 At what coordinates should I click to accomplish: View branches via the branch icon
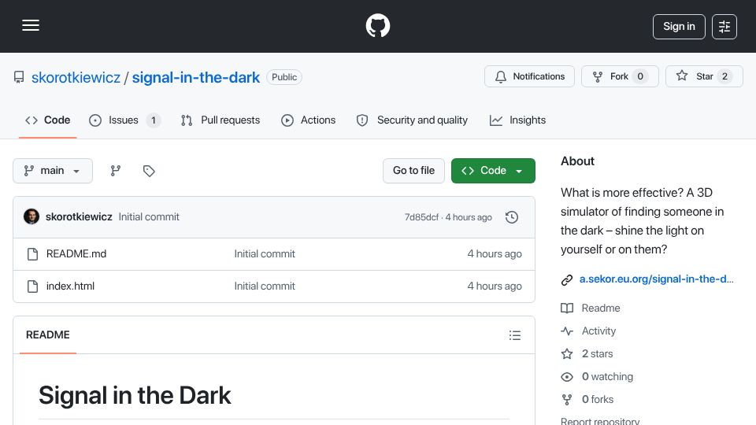pos(115,171)
